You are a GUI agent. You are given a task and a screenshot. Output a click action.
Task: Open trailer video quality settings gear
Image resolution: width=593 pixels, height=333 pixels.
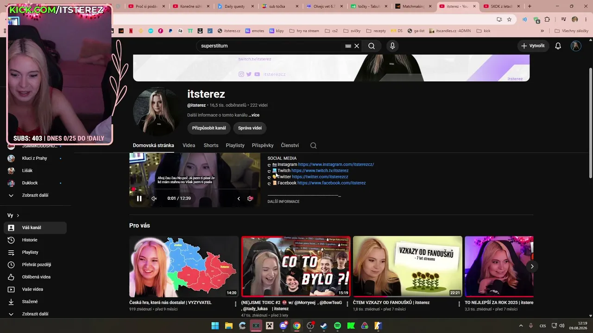pos(250,198)
